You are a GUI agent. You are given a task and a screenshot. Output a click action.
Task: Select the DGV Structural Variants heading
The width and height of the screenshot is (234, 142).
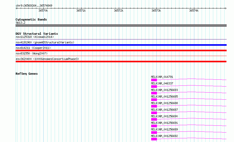click(37, 34)
